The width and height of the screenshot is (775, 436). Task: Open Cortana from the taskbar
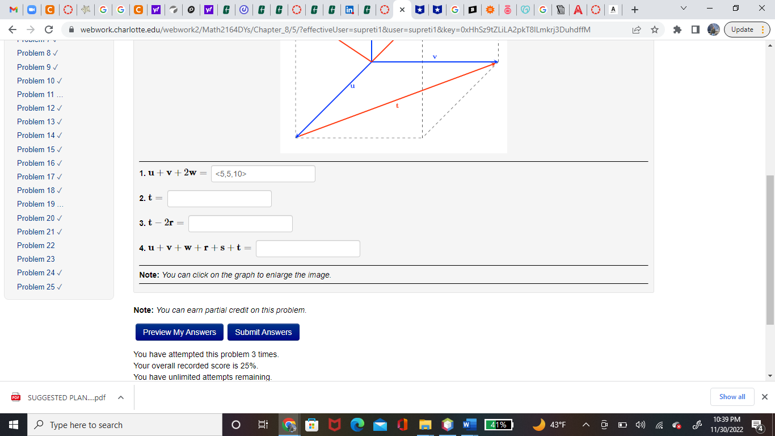tap(236, 425)
